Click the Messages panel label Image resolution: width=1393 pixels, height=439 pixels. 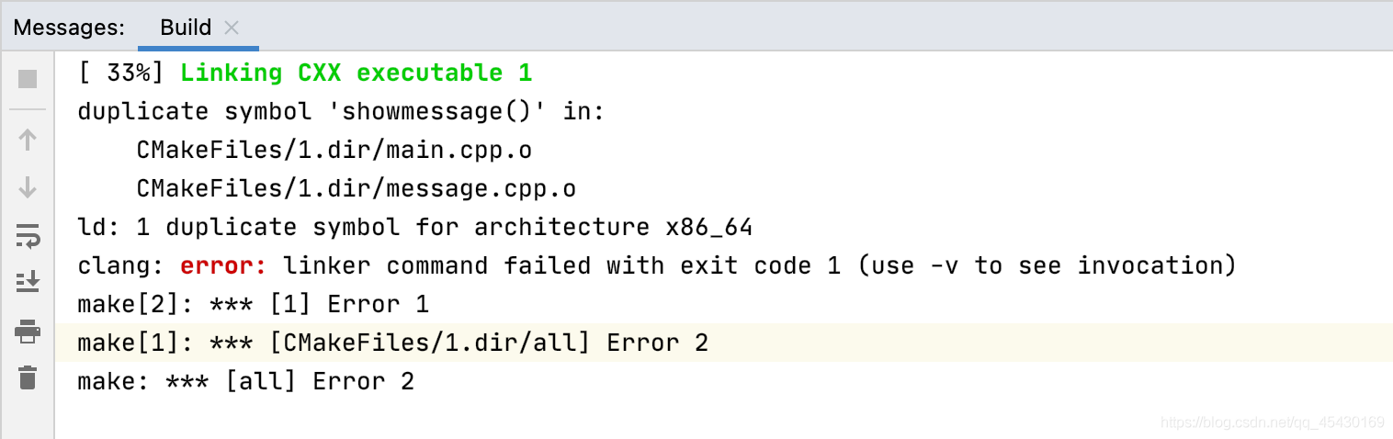click(x=69, y=28)
